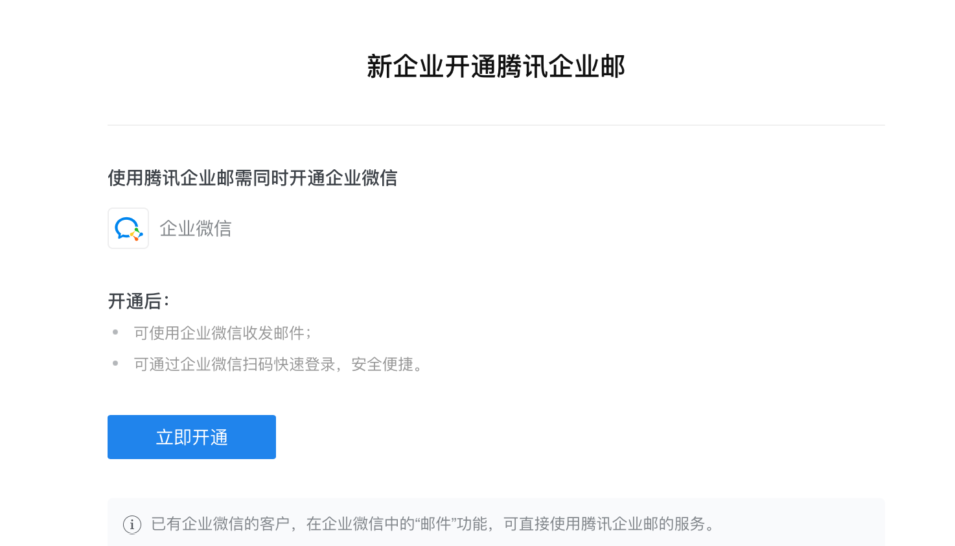This screenshot has height=546, width=955.
Task: Click the 新企业 words starting the title
Action: click(x=406, y=67)
